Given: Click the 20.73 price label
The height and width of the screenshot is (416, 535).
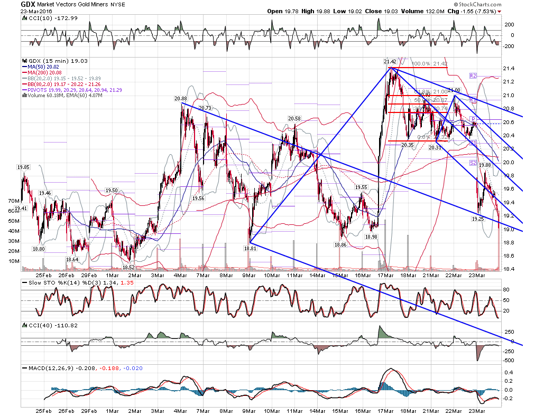Looking at the screenshot, I should tap(205, 108).
